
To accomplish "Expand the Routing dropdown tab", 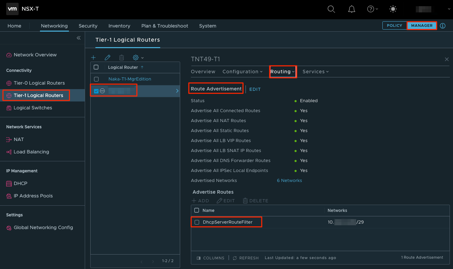I will (282, 72).
